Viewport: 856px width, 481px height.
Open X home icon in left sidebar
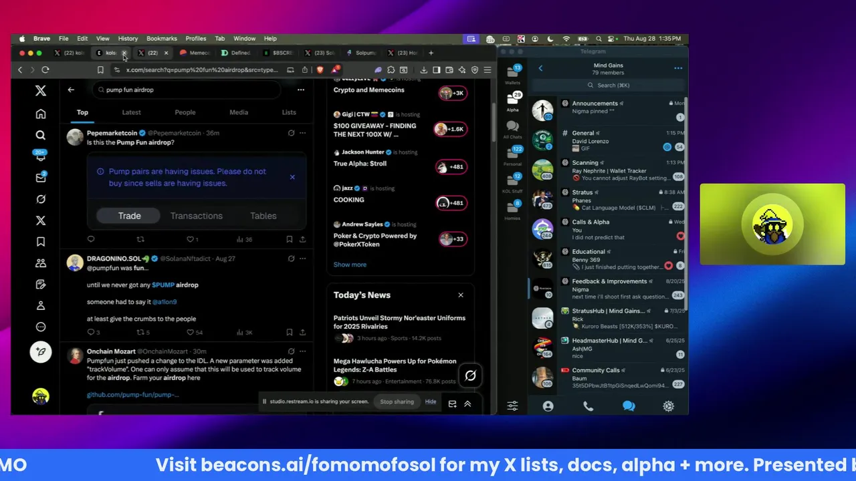[41, 114]
